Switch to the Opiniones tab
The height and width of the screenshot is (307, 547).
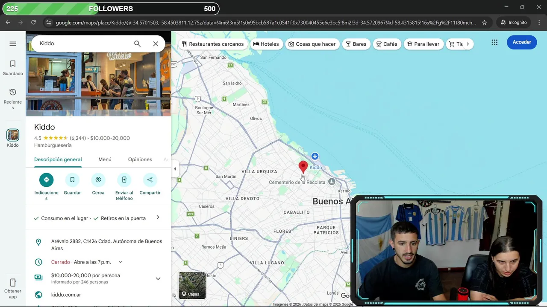140,159
